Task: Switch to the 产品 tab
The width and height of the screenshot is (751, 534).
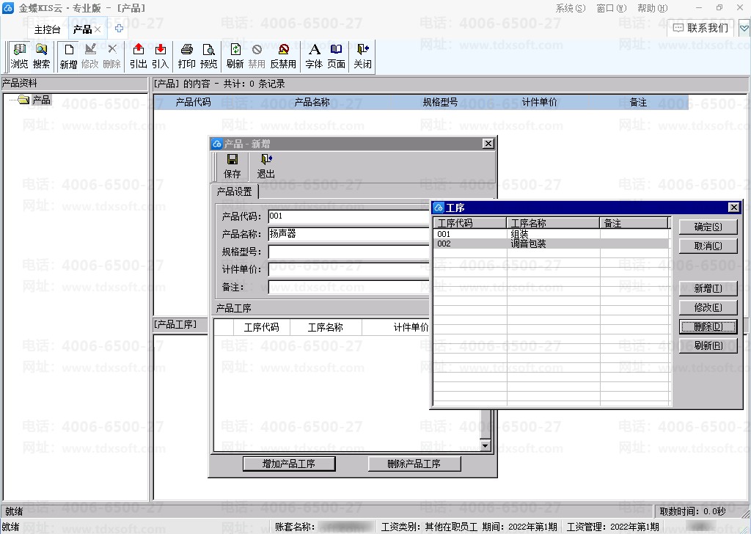Action: [x=82, y=29]
